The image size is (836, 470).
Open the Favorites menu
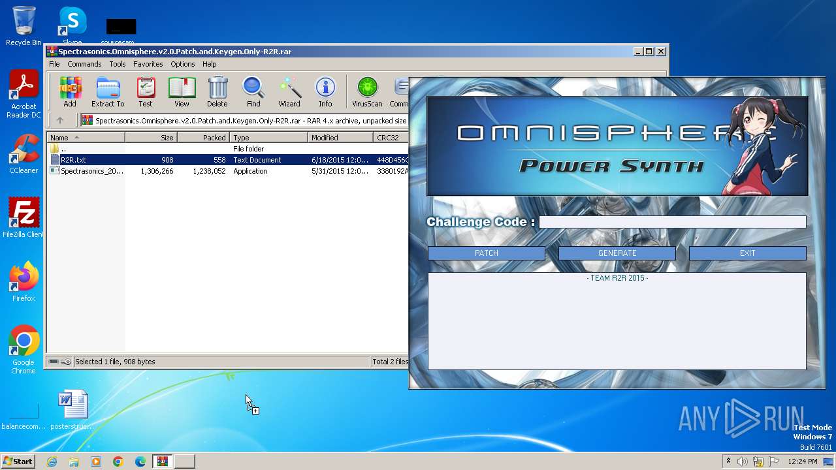point(148,64)
